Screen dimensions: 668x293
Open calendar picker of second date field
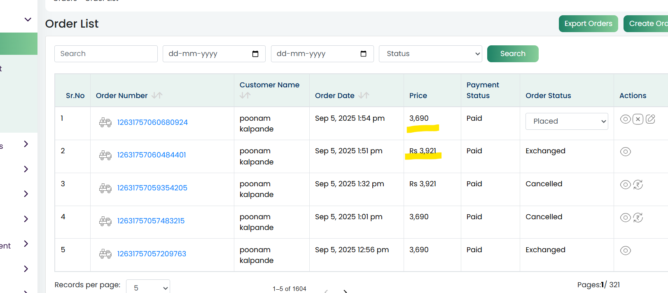click(363, 54)
